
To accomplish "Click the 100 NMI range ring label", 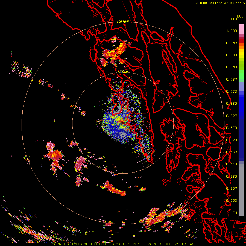I will tap(123, 22).
